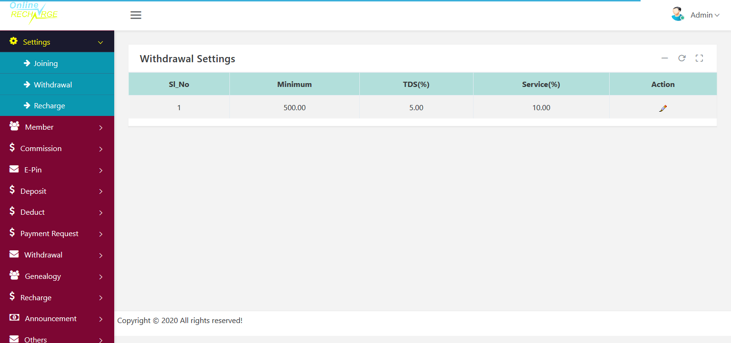This screenshot has width=731, height=343.
Task: Minimize the Withdrawal Settings panel
Action: pos(665,58)
